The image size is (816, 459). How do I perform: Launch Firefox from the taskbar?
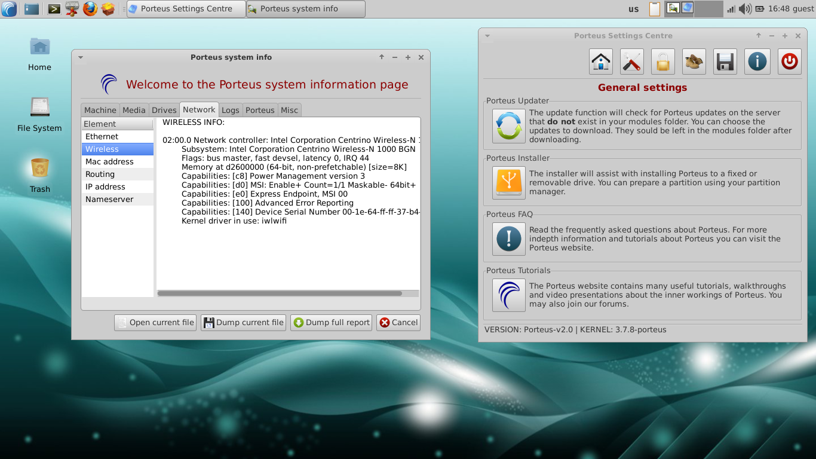pyautogui.click(x=90, y=9)
